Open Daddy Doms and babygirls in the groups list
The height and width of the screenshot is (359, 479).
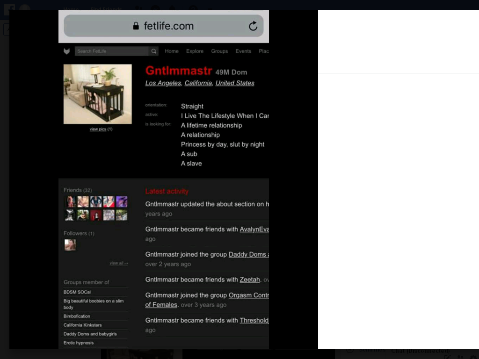tap(90, 334)
